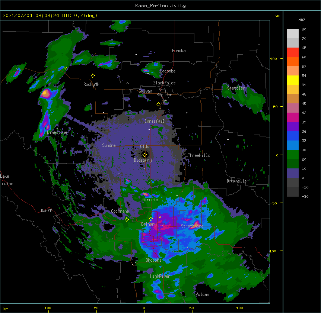Click the mauve 42–45 dBZ legend swatch
This screenshot has width=321, height=313.
click(293, 108)
